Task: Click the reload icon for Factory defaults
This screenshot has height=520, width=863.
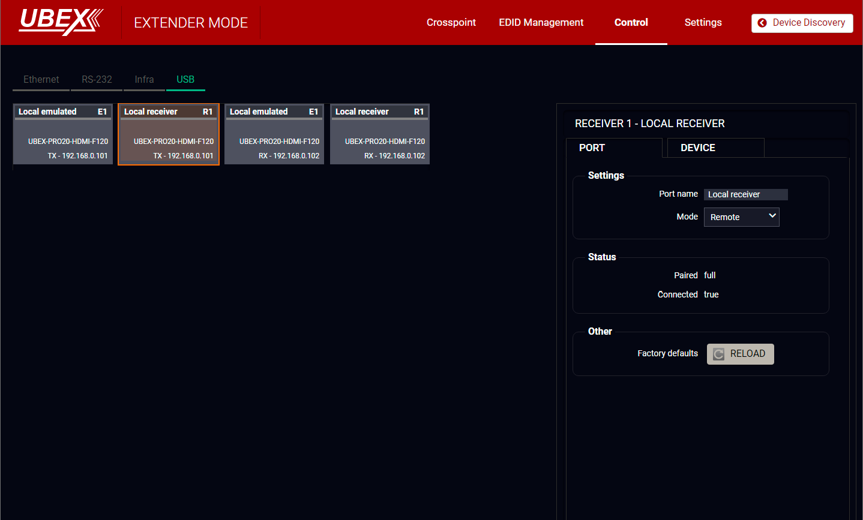Action: pos(718,354)
